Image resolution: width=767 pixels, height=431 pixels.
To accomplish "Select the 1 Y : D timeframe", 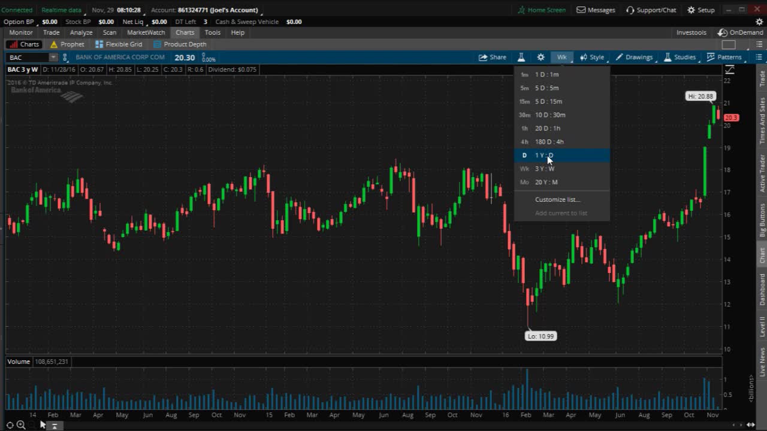I will pyautogui.click(x=561, y=155).
